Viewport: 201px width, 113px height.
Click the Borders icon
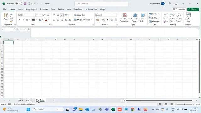click(34, 20)
